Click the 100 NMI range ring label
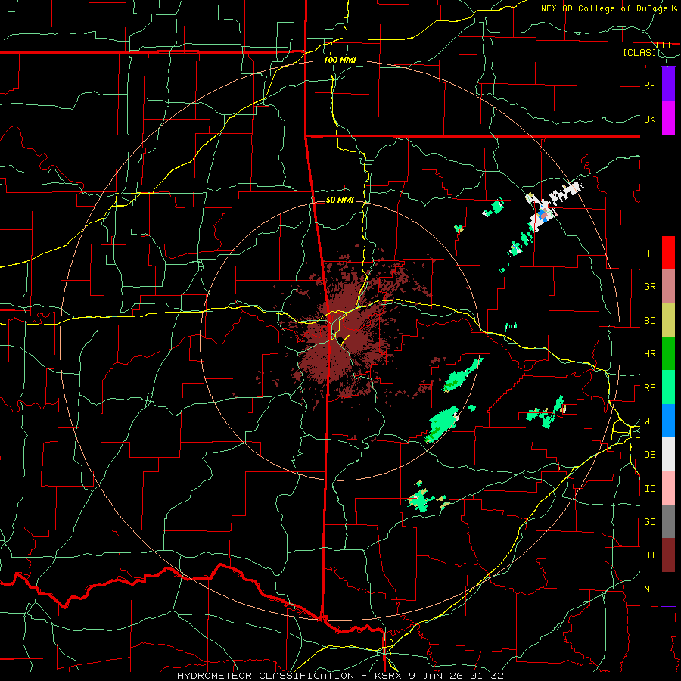The height and width of the screenshot is (681, 681). coord(340,60)
